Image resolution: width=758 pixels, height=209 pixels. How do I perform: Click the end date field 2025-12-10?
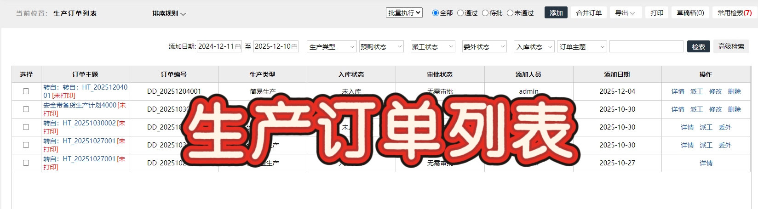pos(276,47)
